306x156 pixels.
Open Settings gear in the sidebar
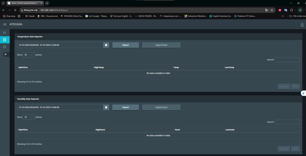click(4, 47)
